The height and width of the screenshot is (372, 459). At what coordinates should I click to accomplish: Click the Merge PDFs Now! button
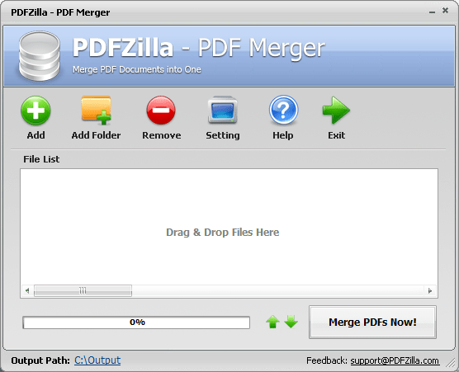(x=372, y=323)
